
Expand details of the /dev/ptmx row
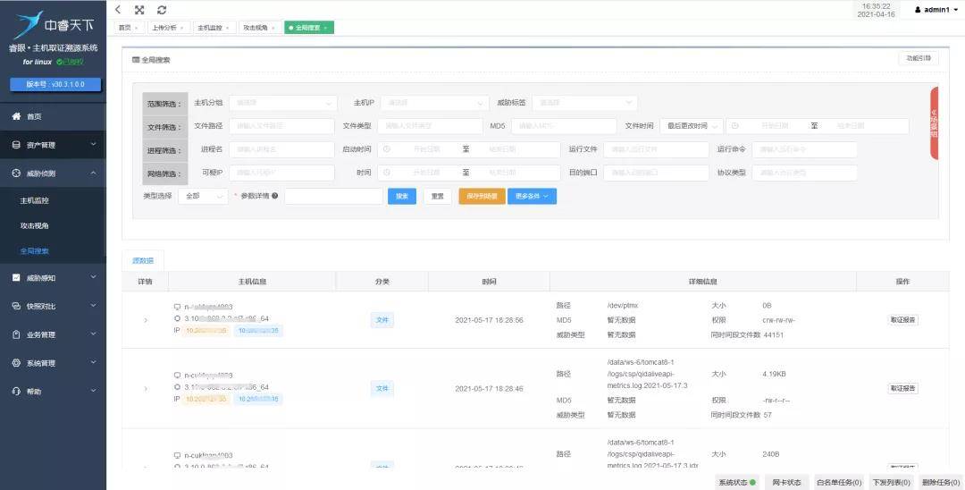click(x=146, y=320)
